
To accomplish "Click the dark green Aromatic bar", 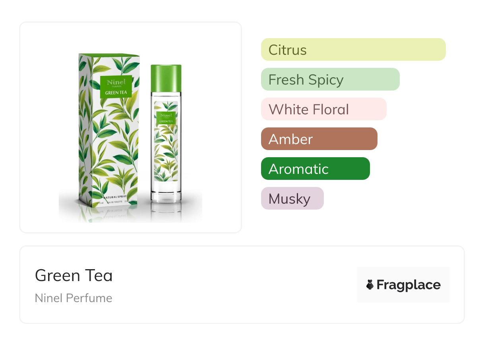I will [315, 169].
